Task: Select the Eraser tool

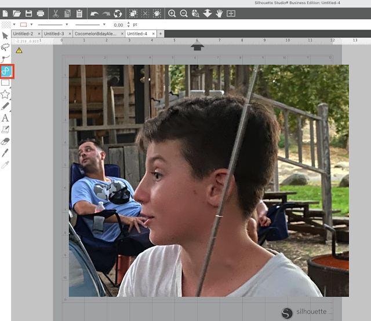Action: 5,141
